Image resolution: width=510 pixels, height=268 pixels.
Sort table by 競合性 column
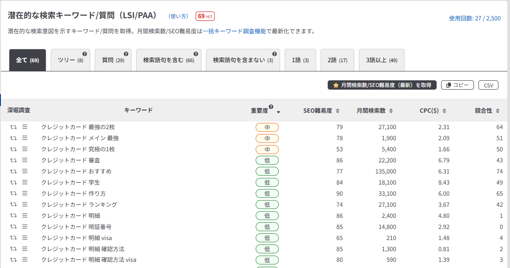point(498,111)
